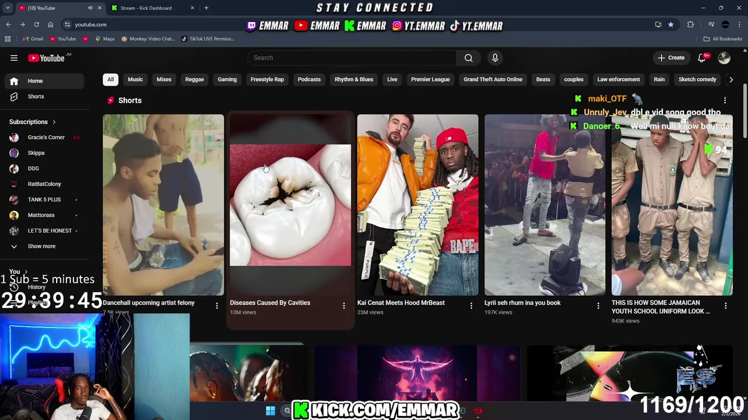Open Matttorass subscription channel

(x=44, y=215)
